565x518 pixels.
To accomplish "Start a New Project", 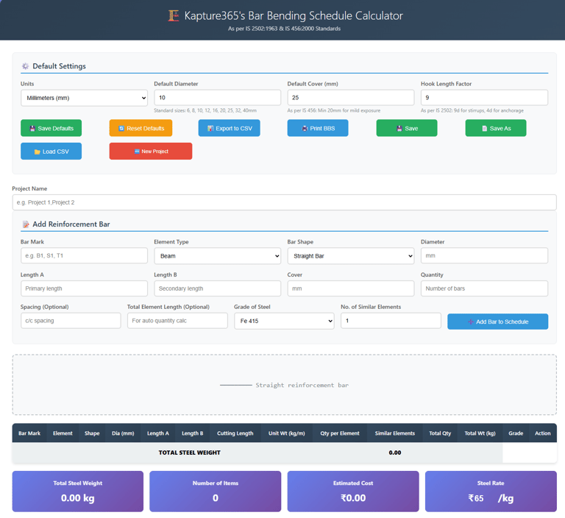I will point(151,152).
